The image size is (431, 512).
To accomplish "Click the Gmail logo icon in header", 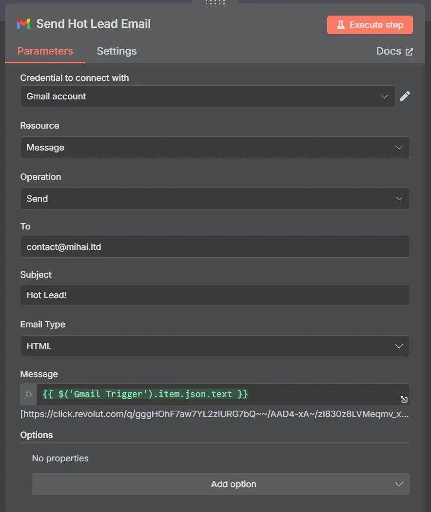I will [x=23, y=24].
